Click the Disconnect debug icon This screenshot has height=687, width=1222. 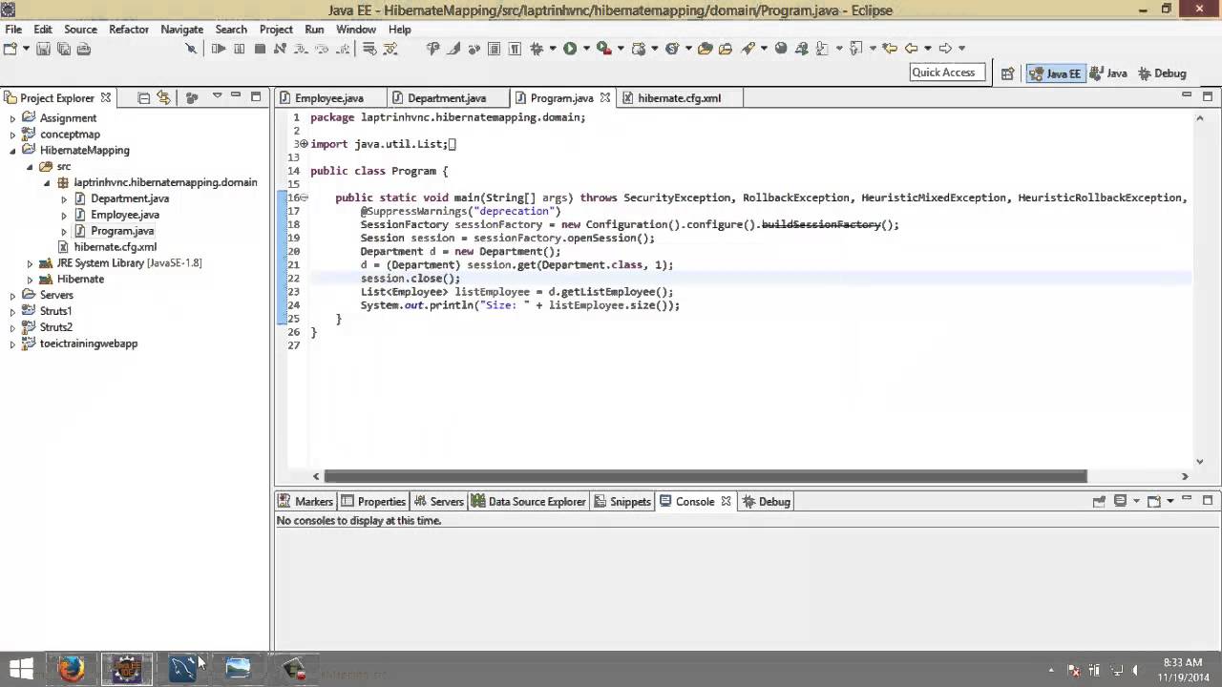tap(280, 49)
